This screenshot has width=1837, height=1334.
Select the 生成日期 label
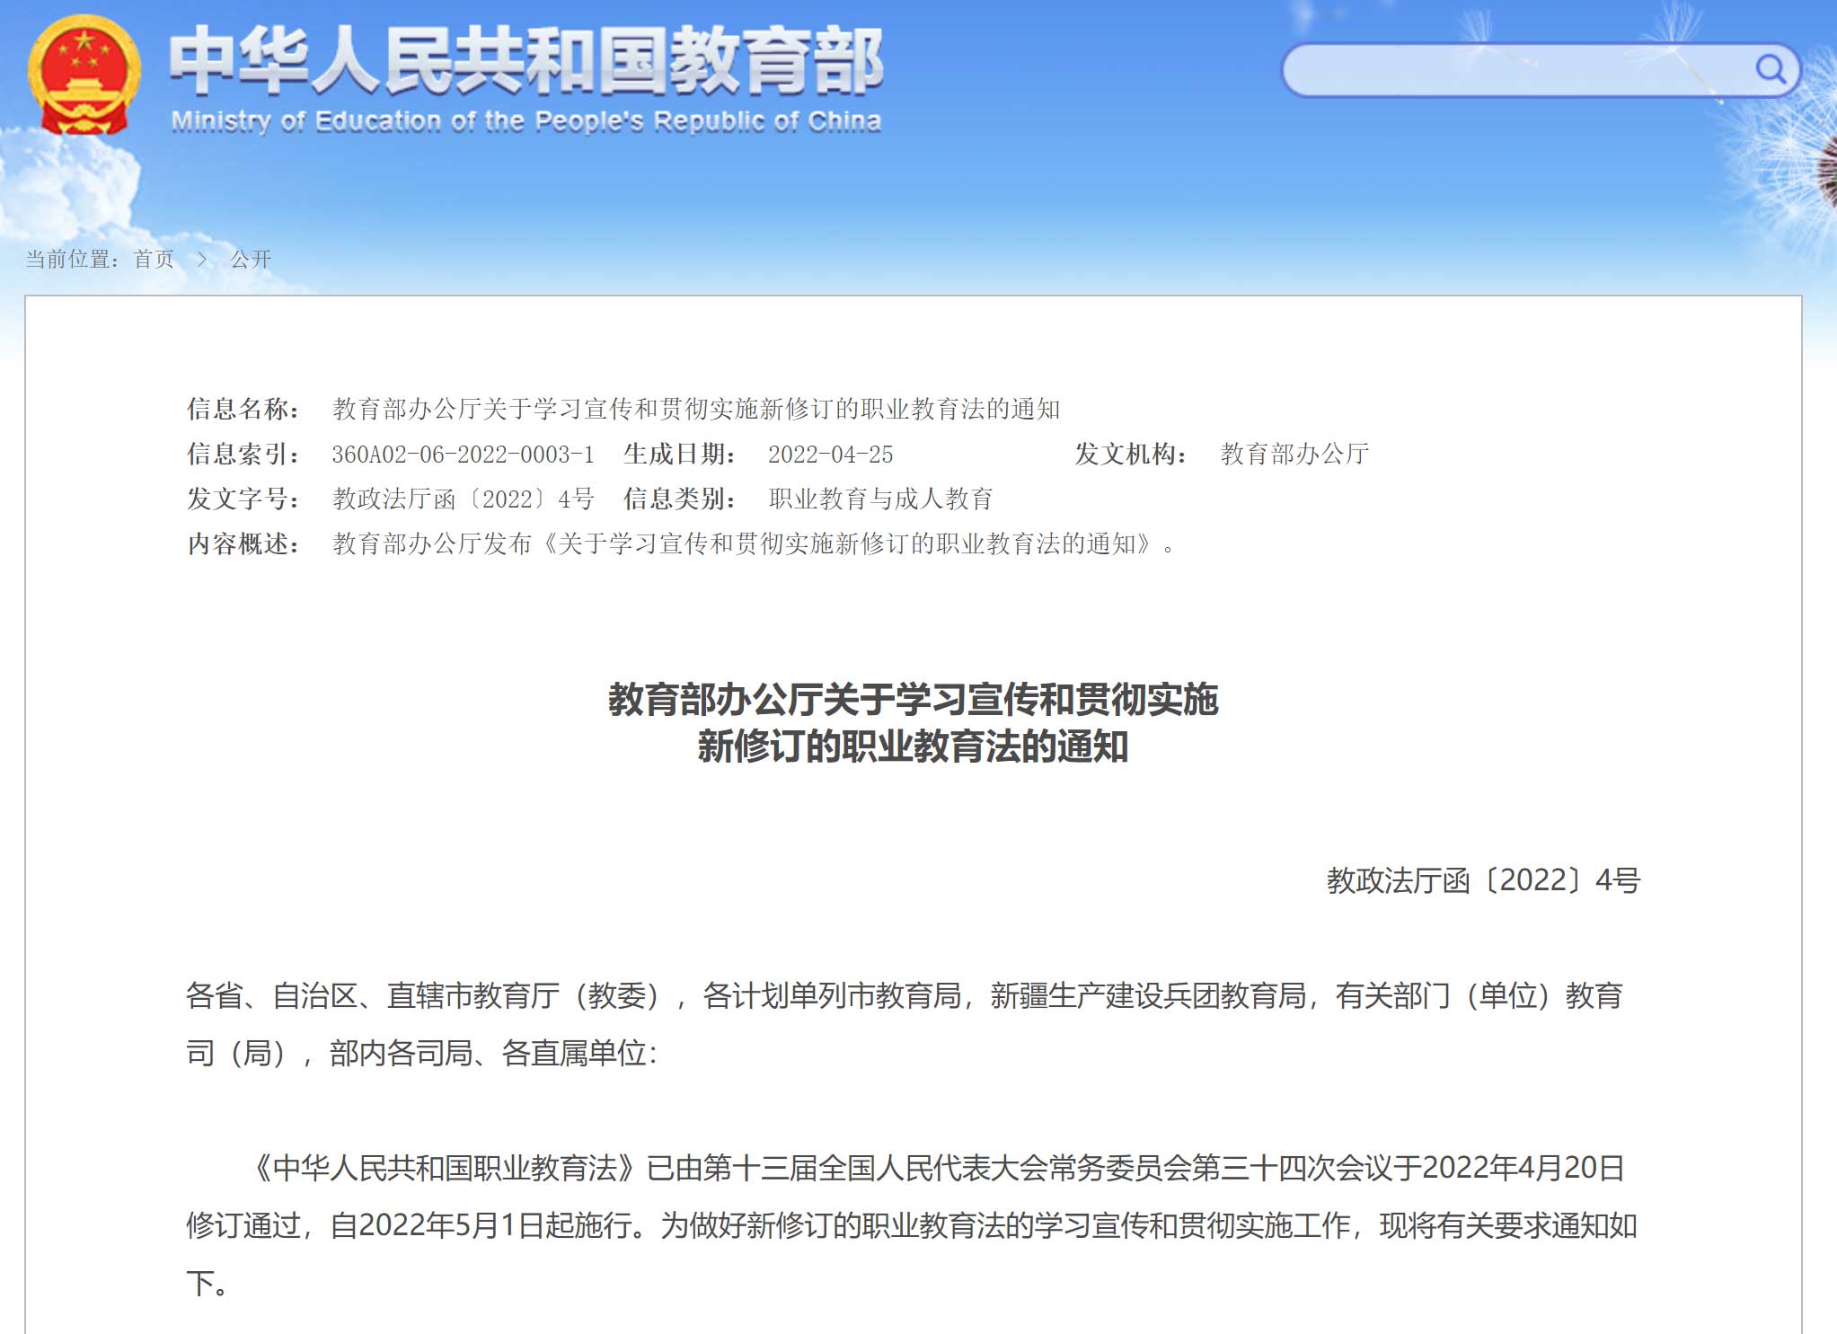coord(679,454)
